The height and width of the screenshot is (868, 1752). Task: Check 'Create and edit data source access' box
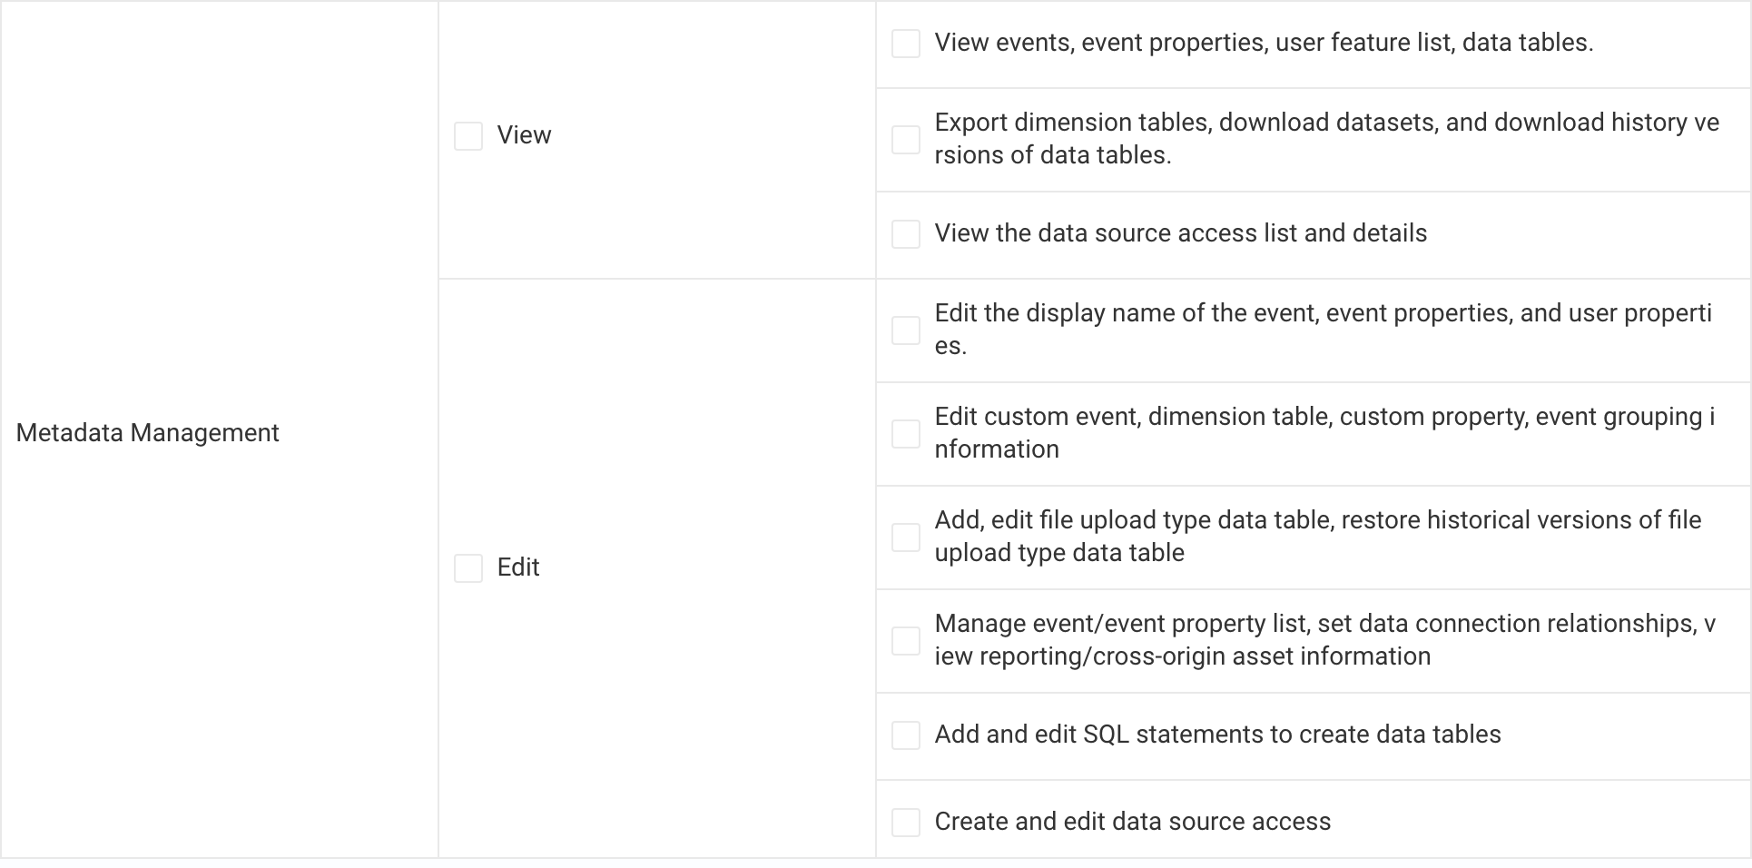[906, 823]
